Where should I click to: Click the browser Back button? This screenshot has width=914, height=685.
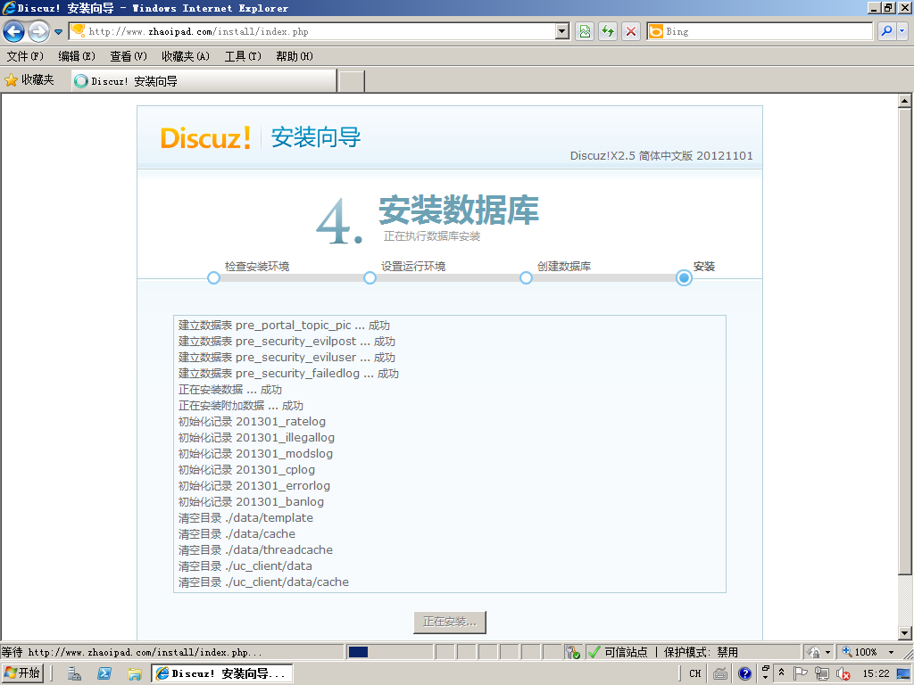point(14,31)
